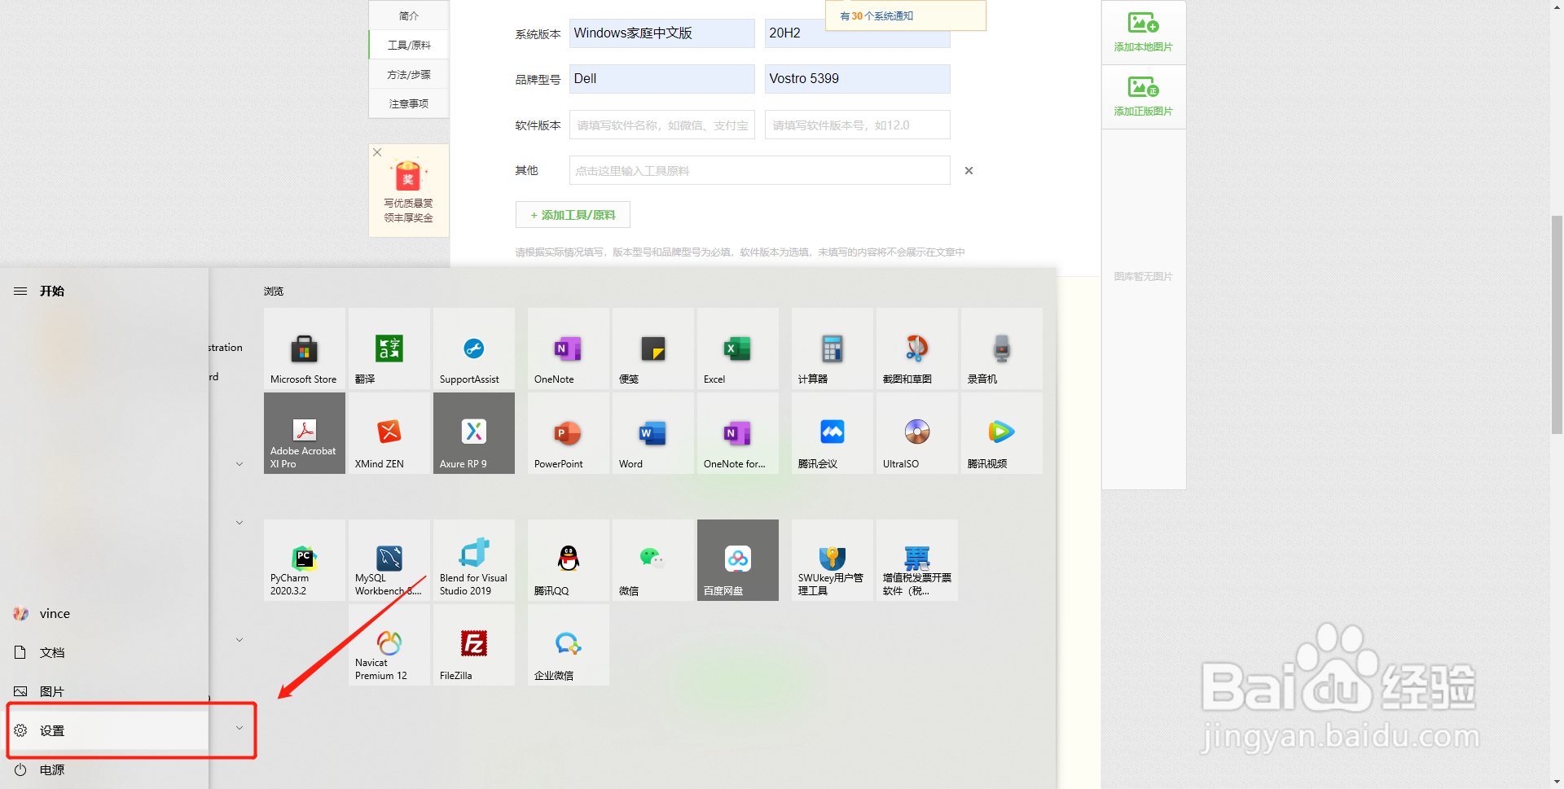Click the browser vertical scrollbar
1564x789 pixels.
1557,326
